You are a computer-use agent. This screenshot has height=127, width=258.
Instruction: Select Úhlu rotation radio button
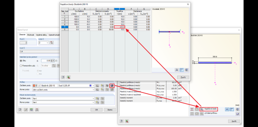click(21, 61)
